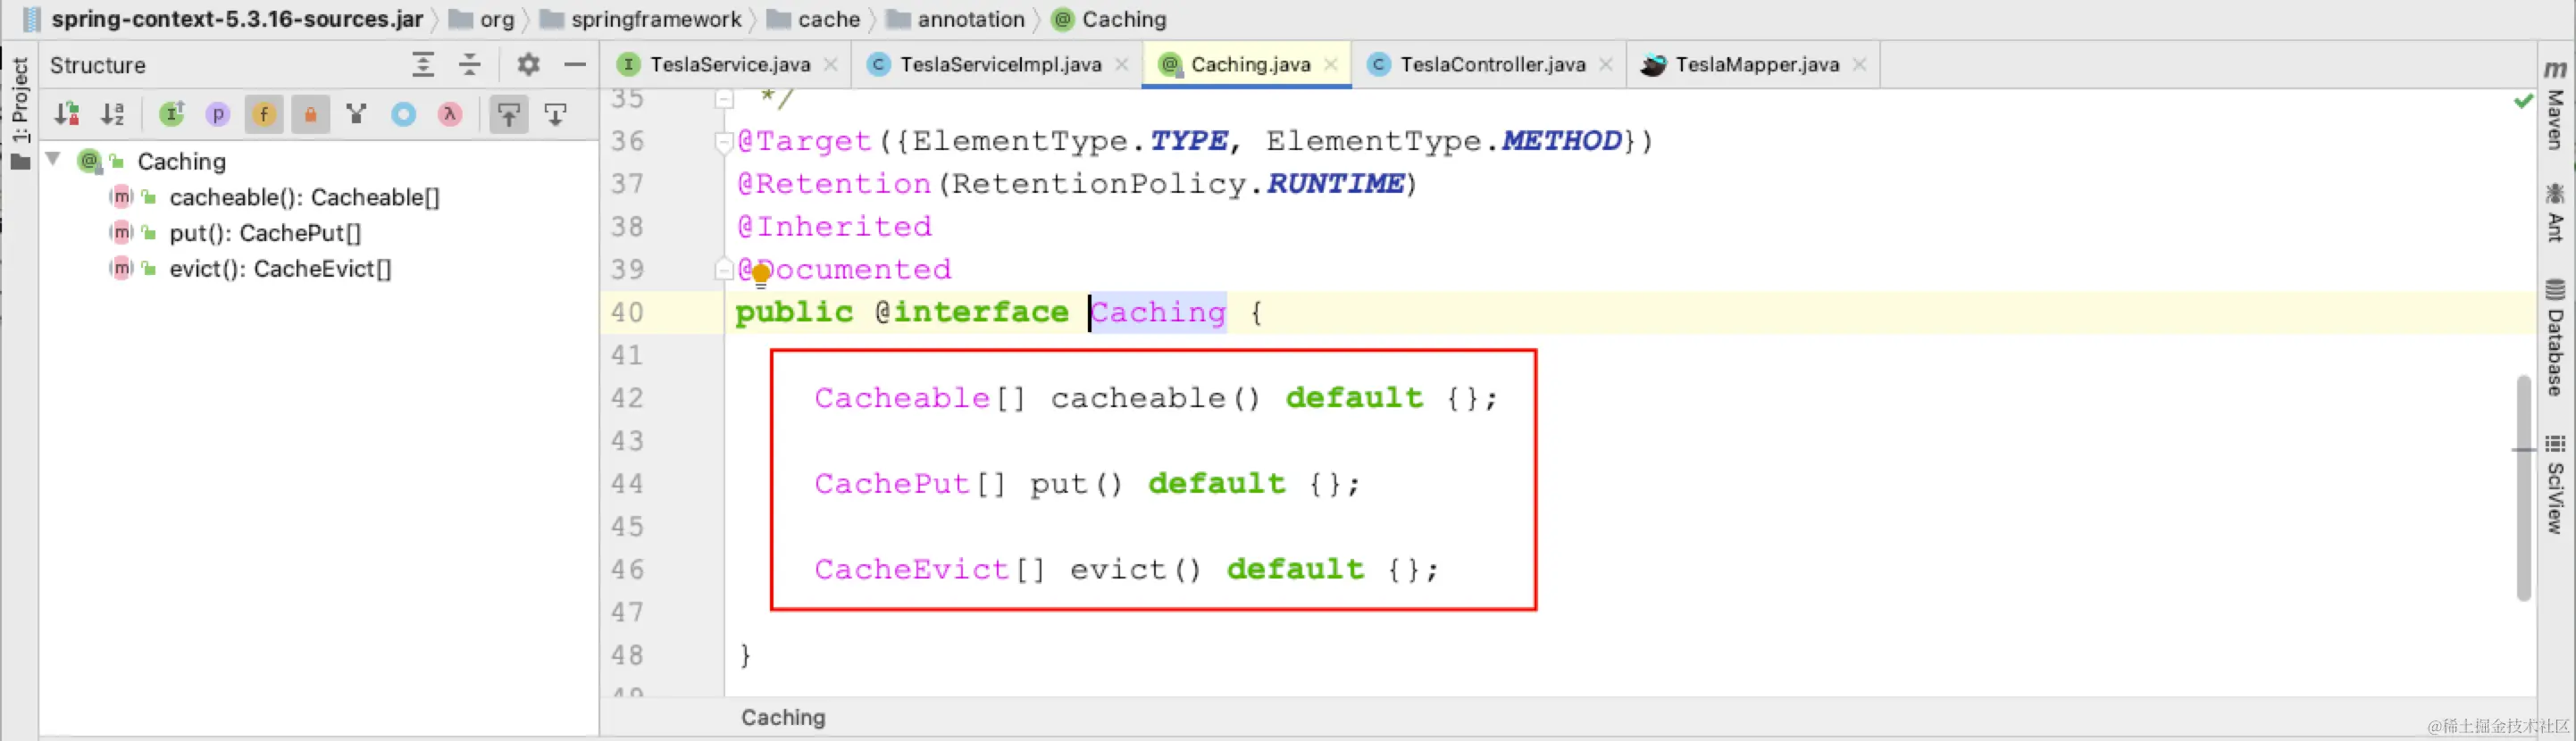The width and height of the screenshot is (2576, 741).
Task: Hide the Structure panel with minus icon
Action: tap(575, 65)
